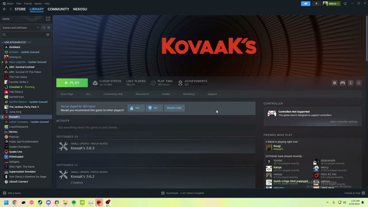Open Google Chrome from taskbar
The width and height of the screenshot is (368, 207).
[x=15, y=202]
